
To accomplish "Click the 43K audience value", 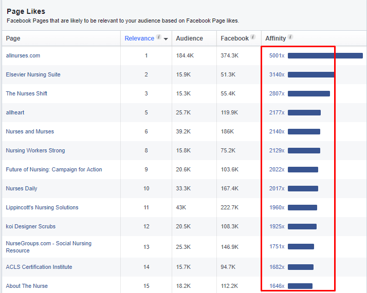I will pyautogui.click(x=181, y=207).
